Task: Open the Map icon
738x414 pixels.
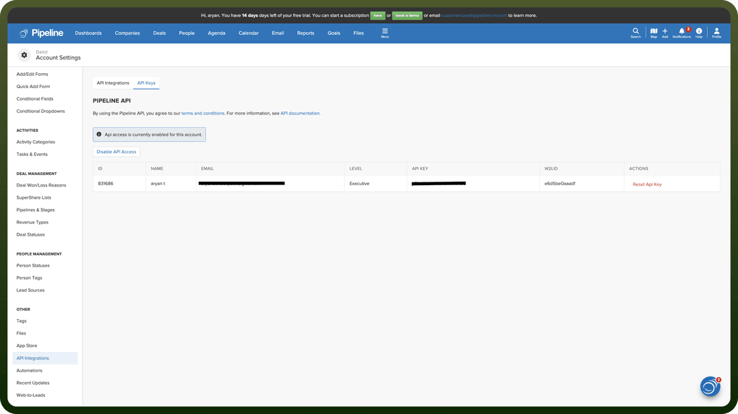Action: pos(654,33)
